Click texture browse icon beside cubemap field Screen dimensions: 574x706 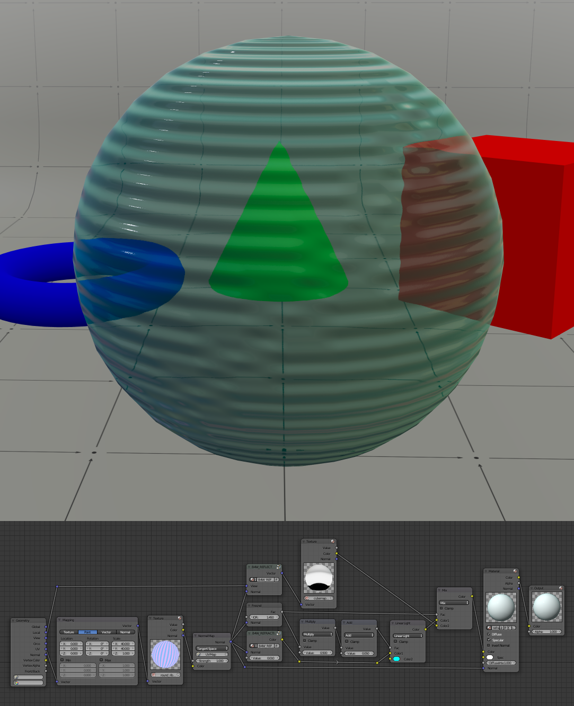[307, 598]
